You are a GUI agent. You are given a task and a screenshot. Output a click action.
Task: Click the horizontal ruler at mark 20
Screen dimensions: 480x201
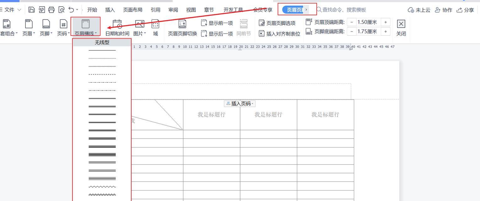241,47
